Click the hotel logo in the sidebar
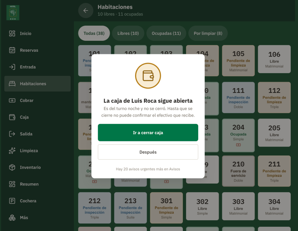The height and width of the screenshot is (231, 298). (13, 13)
